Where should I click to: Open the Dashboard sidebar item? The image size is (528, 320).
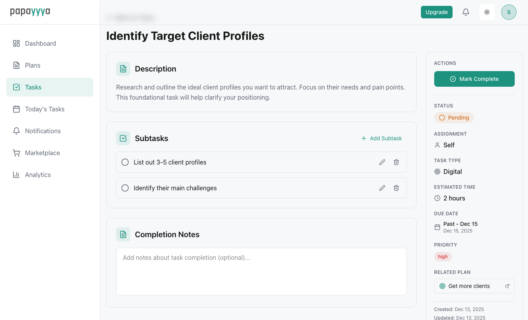point(40,43)
